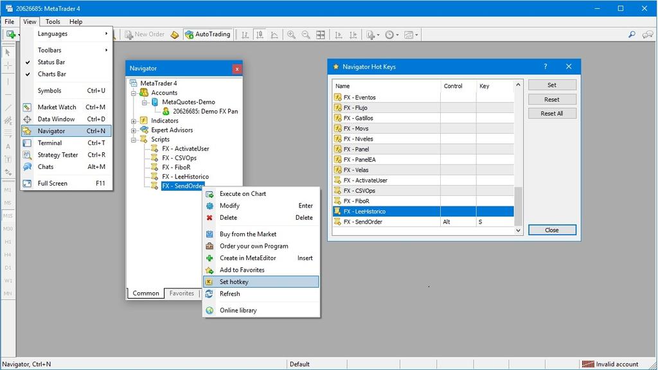
Task: Click the Hot Keys list scrollbar thumb
Action: click(x=519, y=206)
